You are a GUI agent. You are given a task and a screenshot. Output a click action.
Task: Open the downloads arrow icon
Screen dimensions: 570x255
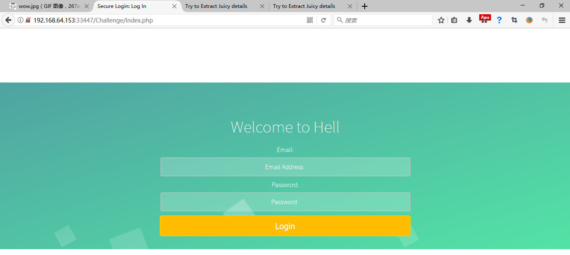(x=469, y=20)
